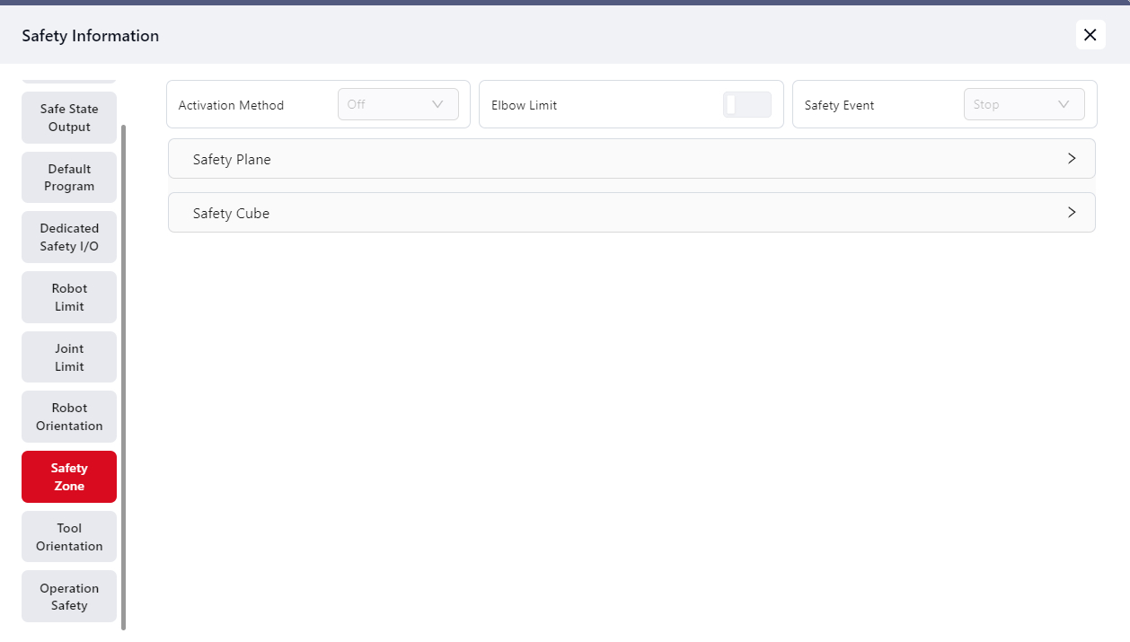Open the Operation Safety tab
The height and width of the screenshot is (642, 1130).
(x=69, y=597)
